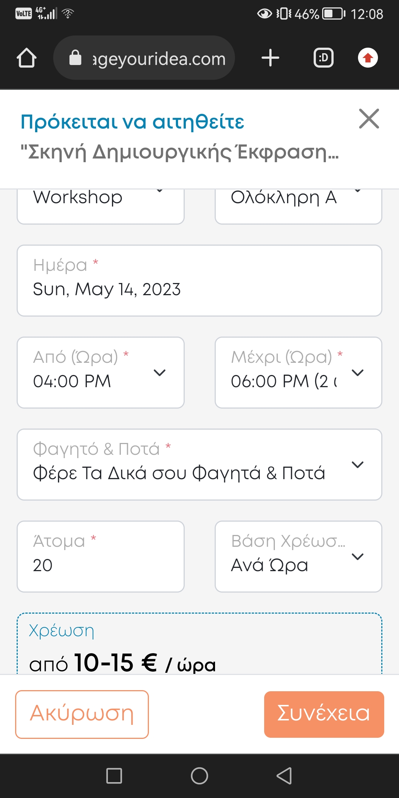Open a new tab with plus icon

(x=270, y=58)
